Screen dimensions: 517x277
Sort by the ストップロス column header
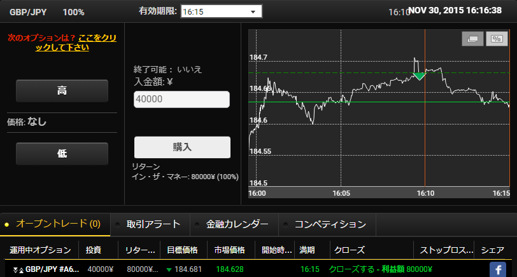(x=446, y=250)
